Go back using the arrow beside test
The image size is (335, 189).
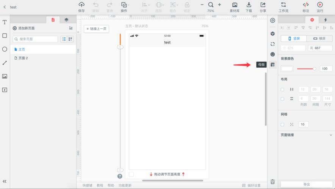pos(5,7)
